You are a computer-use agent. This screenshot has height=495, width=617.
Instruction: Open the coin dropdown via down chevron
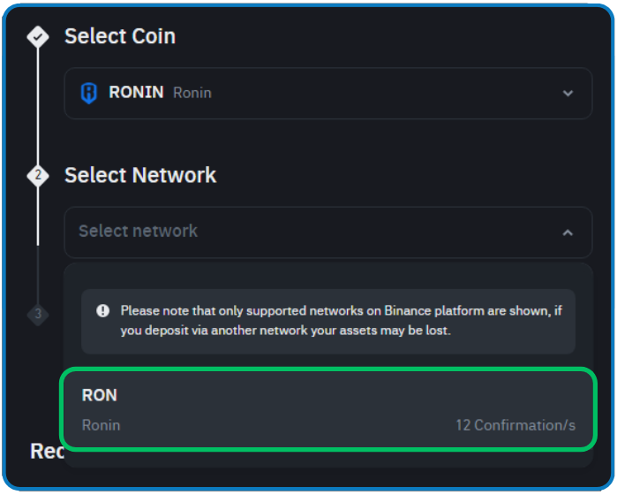point(568,94)
